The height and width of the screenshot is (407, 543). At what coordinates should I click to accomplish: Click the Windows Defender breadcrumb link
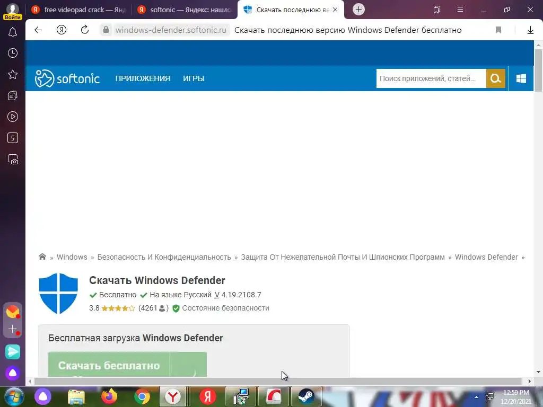tap(486, 257)
